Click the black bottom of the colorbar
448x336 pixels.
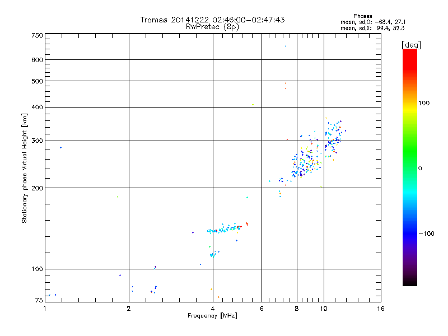410,282
